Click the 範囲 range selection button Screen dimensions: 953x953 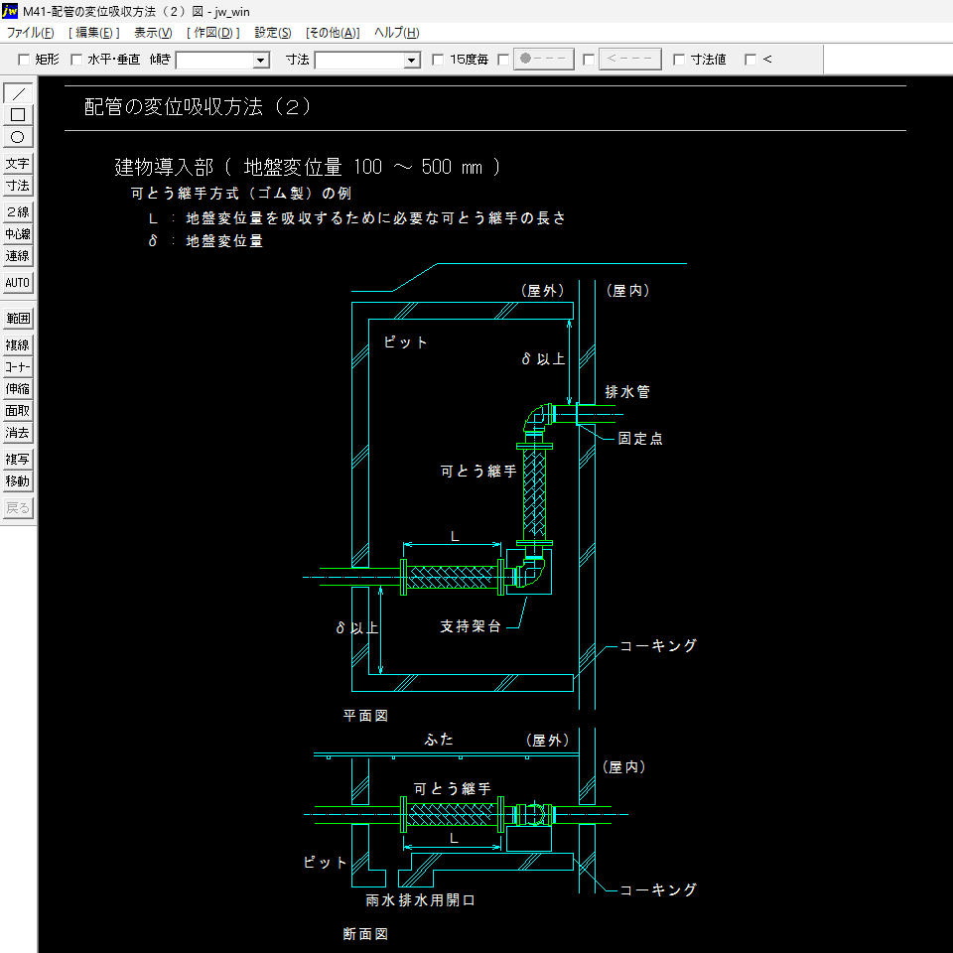pos(18,319)
